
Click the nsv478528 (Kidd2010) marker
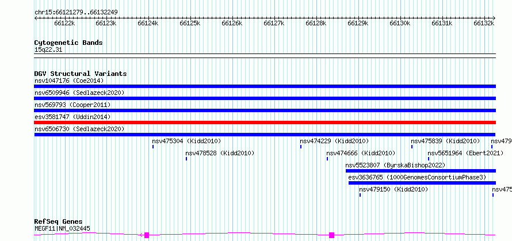coord(186,159)
